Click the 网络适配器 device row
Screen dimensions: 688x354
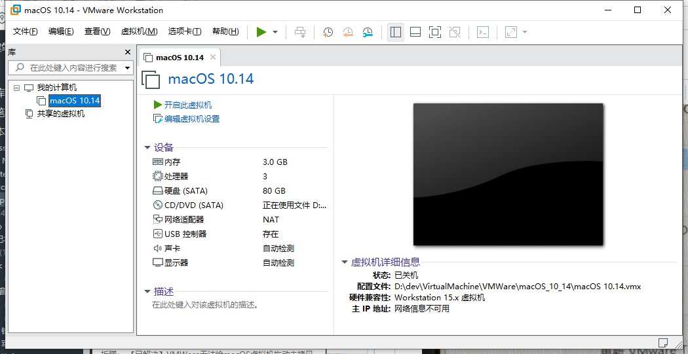(240, 220)
